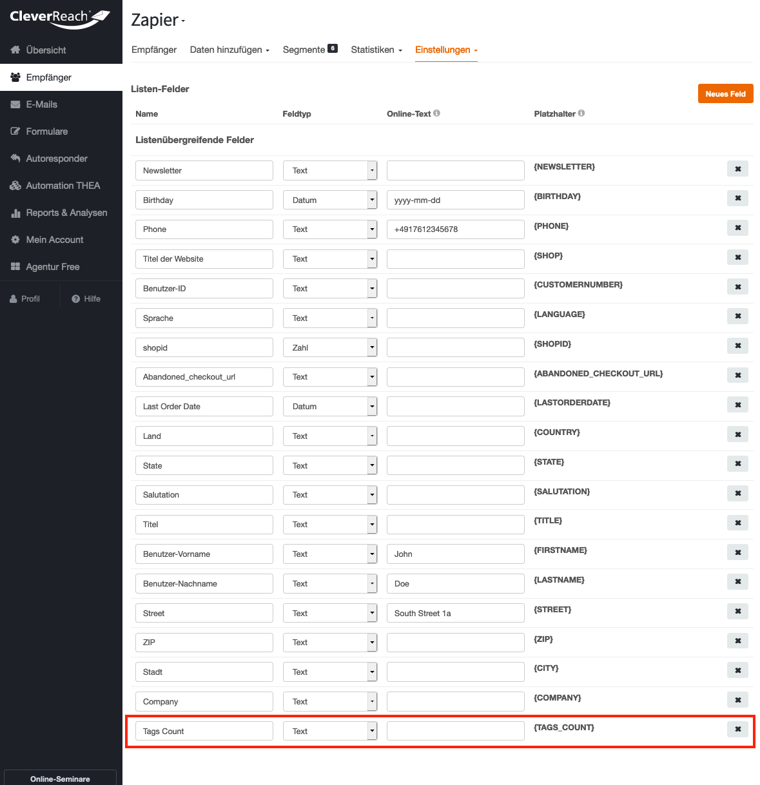Screen dimensions: 760x785
Task: Click the Neues Feld button
Action: (x=725, y=93)
